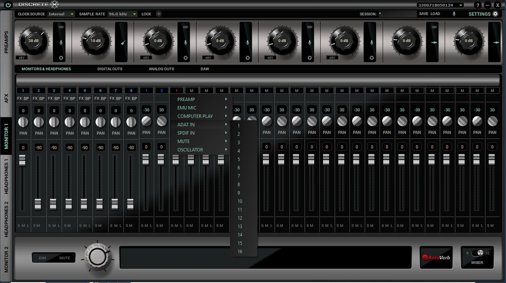Click the microphone input icon on the 38 dB preamp

click(x=61, y=42)
